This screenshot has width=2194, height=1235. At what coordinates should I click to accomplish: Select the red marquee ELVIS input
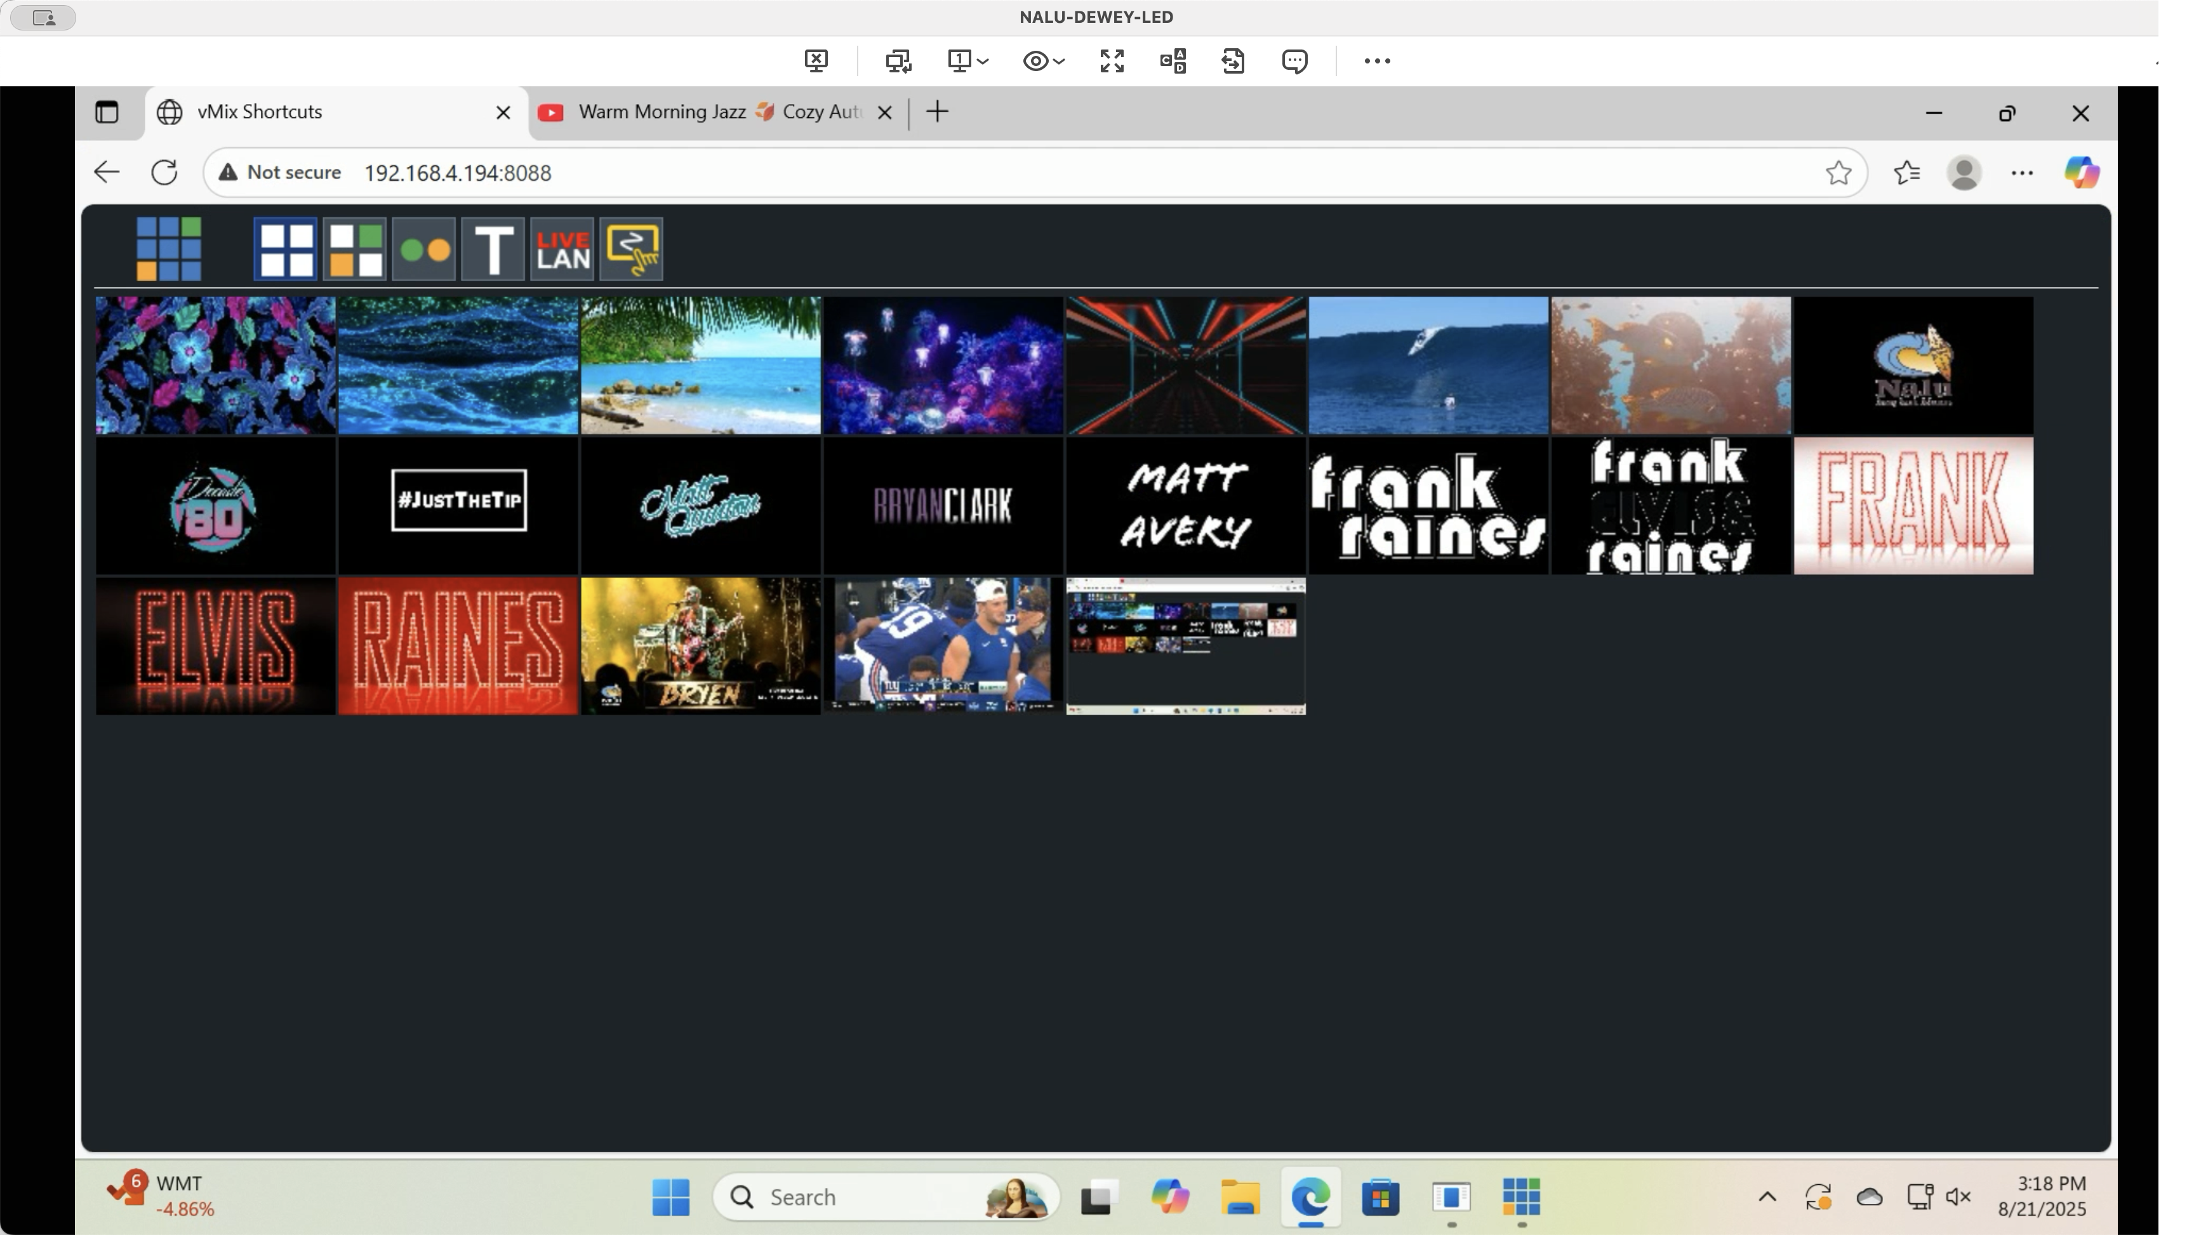(215, 647)
